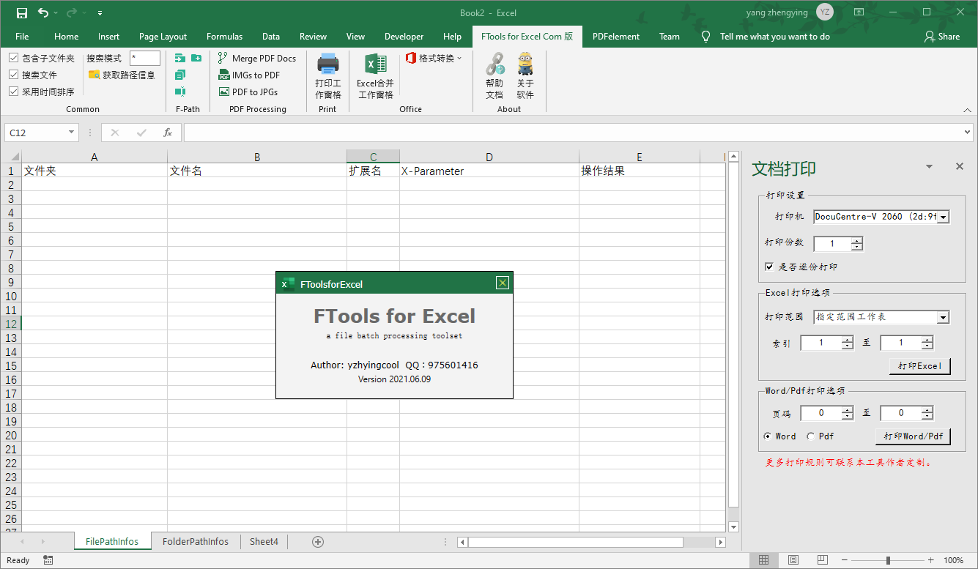Click the Tell me lightbulb icon
Screen dimensions: 978x569
tap(706, 36)
